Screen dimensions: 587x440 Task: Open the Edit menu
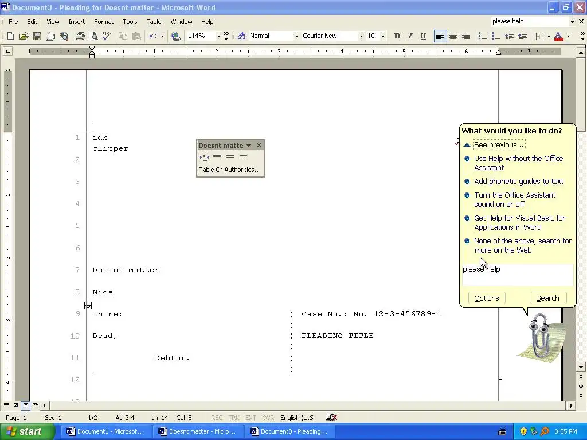pyautogui.click(x=32, y=22)
